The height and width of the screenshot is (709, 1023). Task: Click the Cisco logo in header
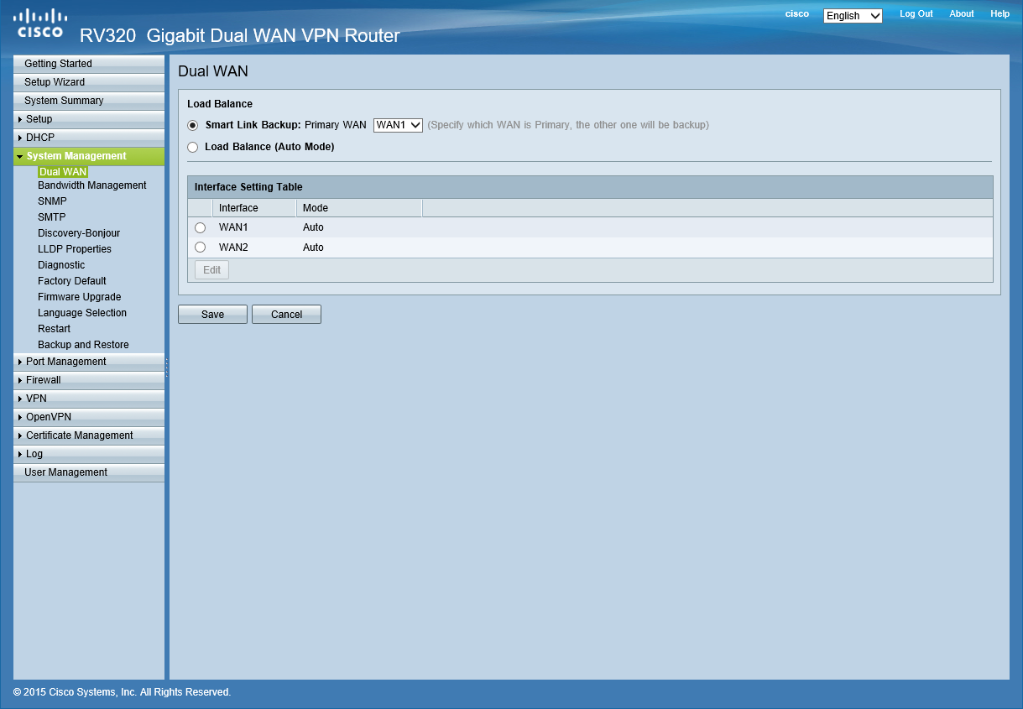pos(39,23)
